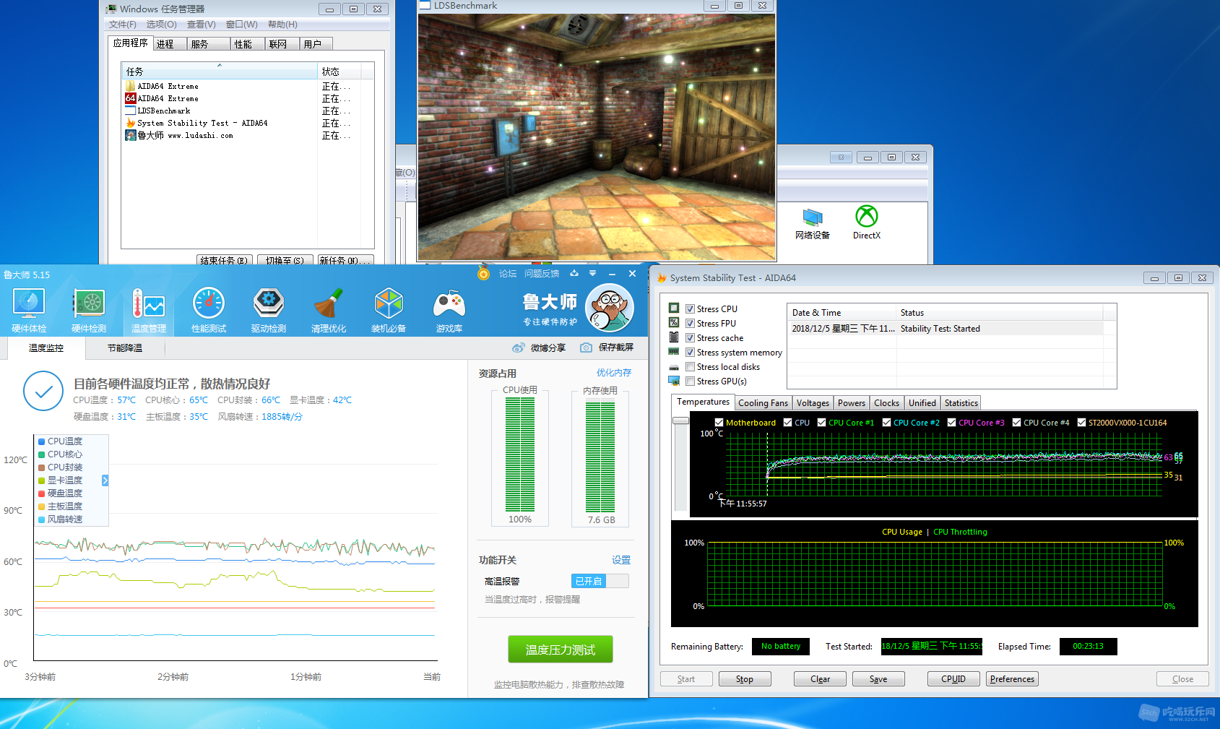This screenshot has width=1220, height=729.
Task: Click the green 温度压力测试 button
Action: point(560,650)
